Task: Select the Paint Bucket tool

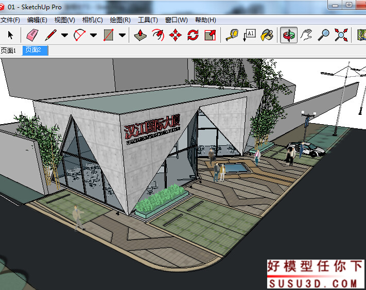Action: coord(267,35)
